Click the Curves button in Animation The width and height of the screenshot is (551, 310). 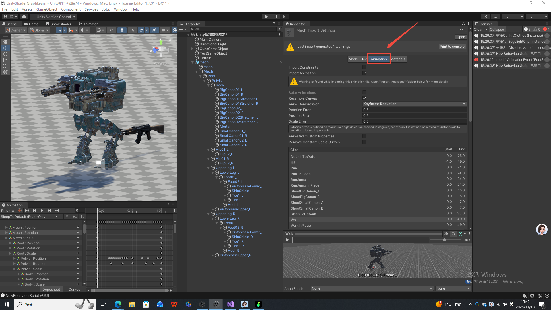coord(74,290)
